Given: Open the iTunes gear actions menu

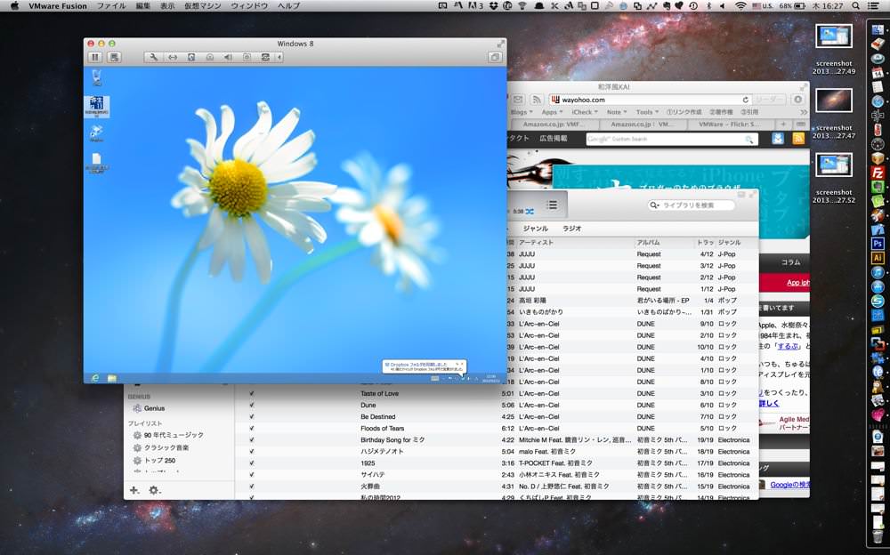Looking at the screenshot, I should pyautogui.click(x=154, y=490).
